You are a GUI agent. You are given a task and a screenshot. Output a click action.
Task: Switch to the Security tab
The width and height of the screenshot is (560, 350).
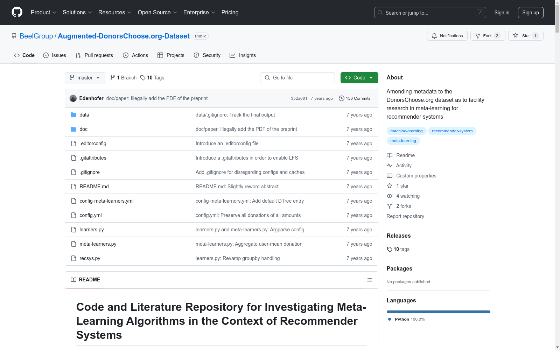207,55
